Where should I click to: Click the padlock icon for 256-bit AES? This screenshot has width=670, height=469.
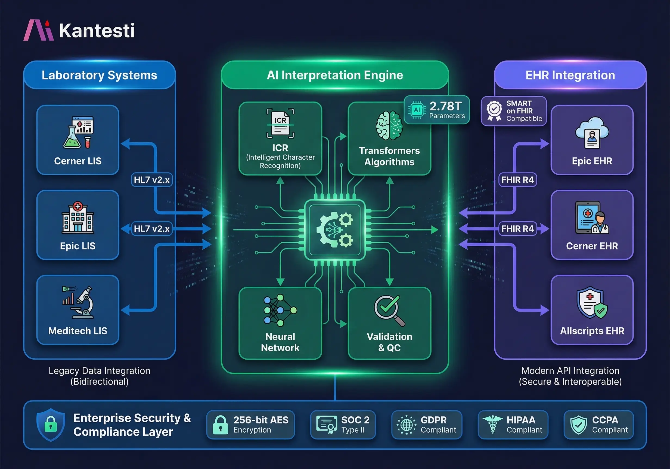tap(220, 425)
